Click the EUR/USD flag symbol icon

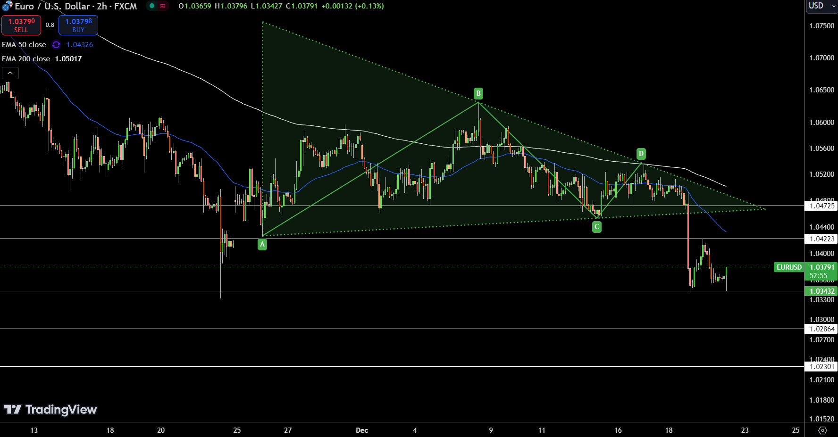pos(7,6)
